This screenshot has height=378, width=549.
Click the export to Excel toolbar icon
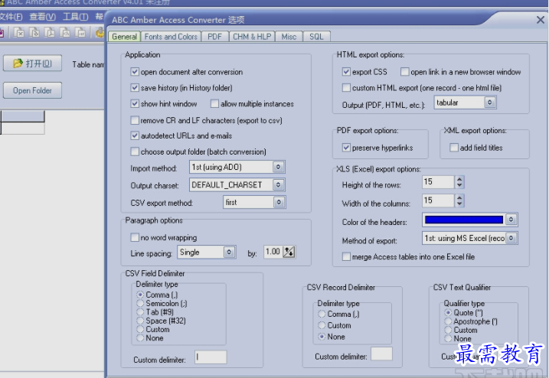point(19,33)
